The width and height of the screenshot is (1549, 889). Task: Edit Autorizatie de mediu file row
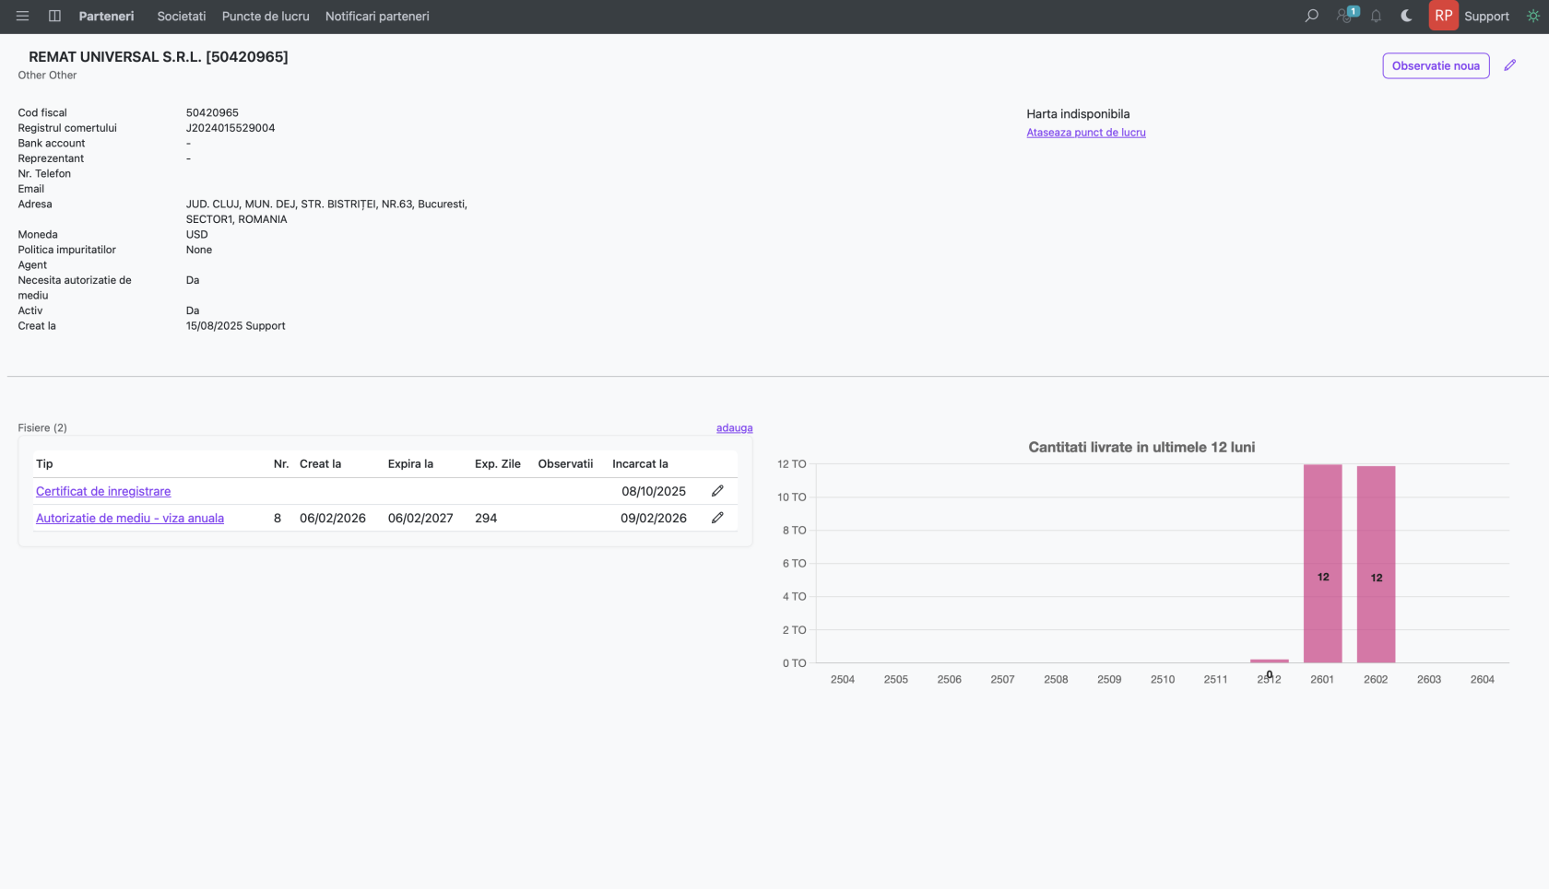(717, 518)
